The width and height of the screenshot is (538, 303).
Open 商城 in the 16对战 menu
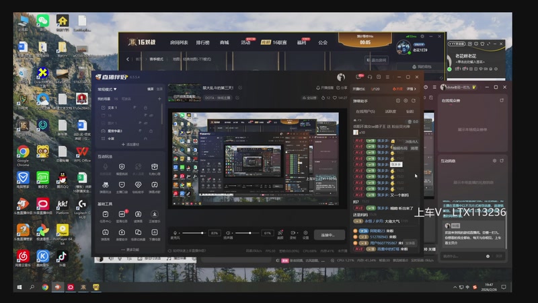[224, 42]
